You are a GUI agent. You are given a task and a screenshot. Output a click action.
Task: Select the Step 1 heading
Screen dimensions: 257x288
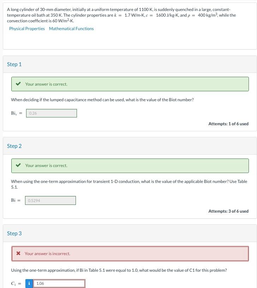click(14, 64)
